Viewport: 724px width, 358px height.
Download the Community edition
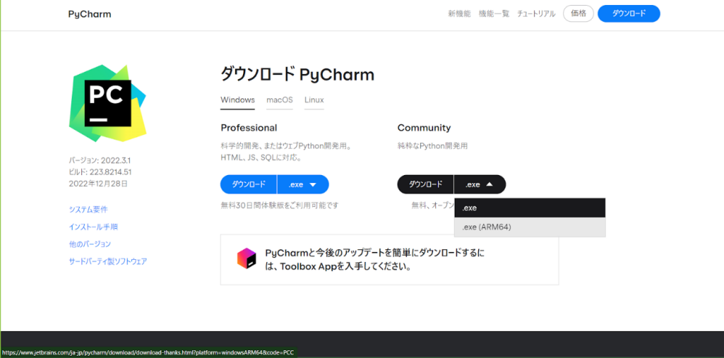[x=425, y=184]
